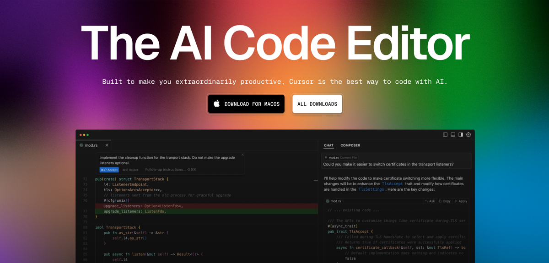The width and height of the screenshot is (549, 263).
Task: Copy the mod.rs code block
Action: coord(444,201)
